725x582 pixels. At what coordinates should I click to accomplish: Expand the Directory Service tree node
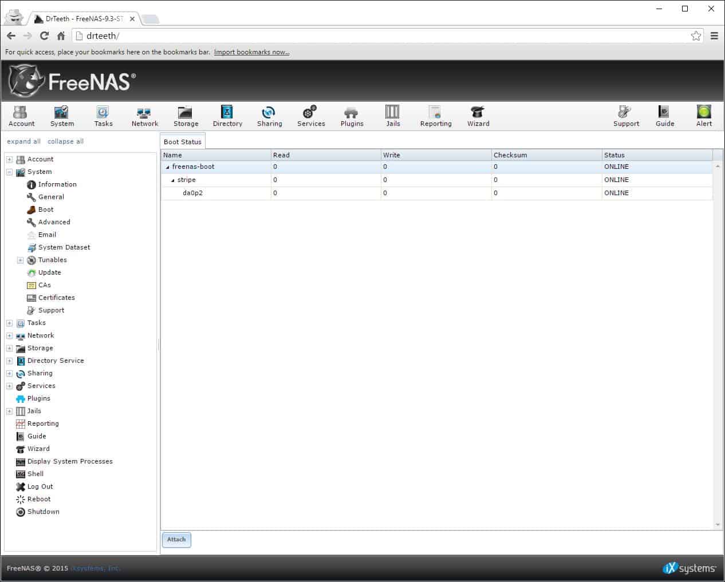click(x=9, y=361)
